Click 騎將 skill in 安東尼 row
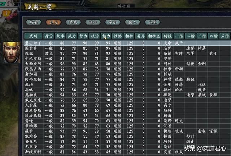This screenshot has width=231, height=156. tap(167, 142)
